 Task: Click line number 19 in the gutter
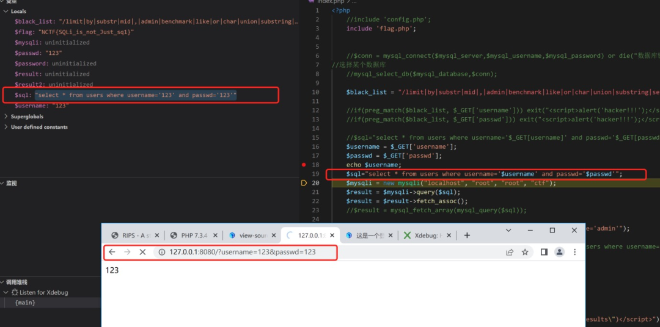pos(316,174)
